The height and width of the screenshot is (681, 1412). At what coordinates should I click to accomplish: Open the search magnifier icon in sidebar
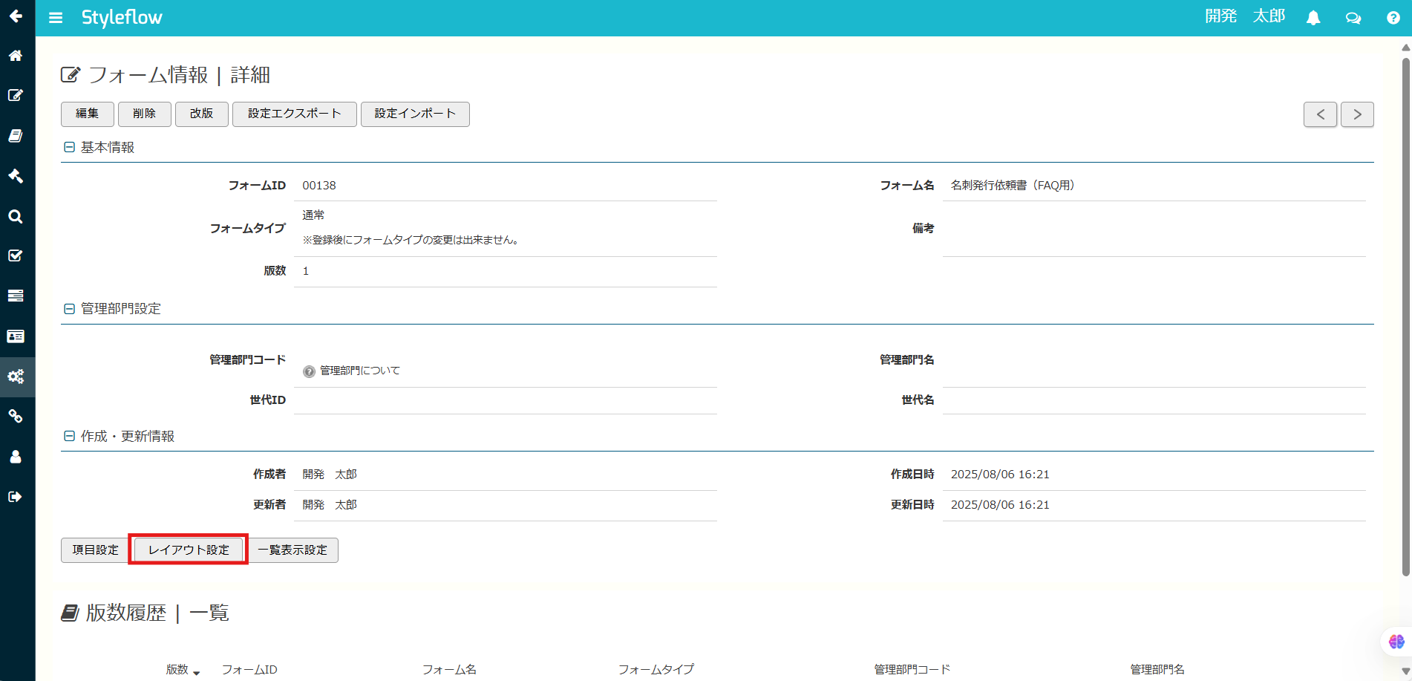click(x=16, y=216)
